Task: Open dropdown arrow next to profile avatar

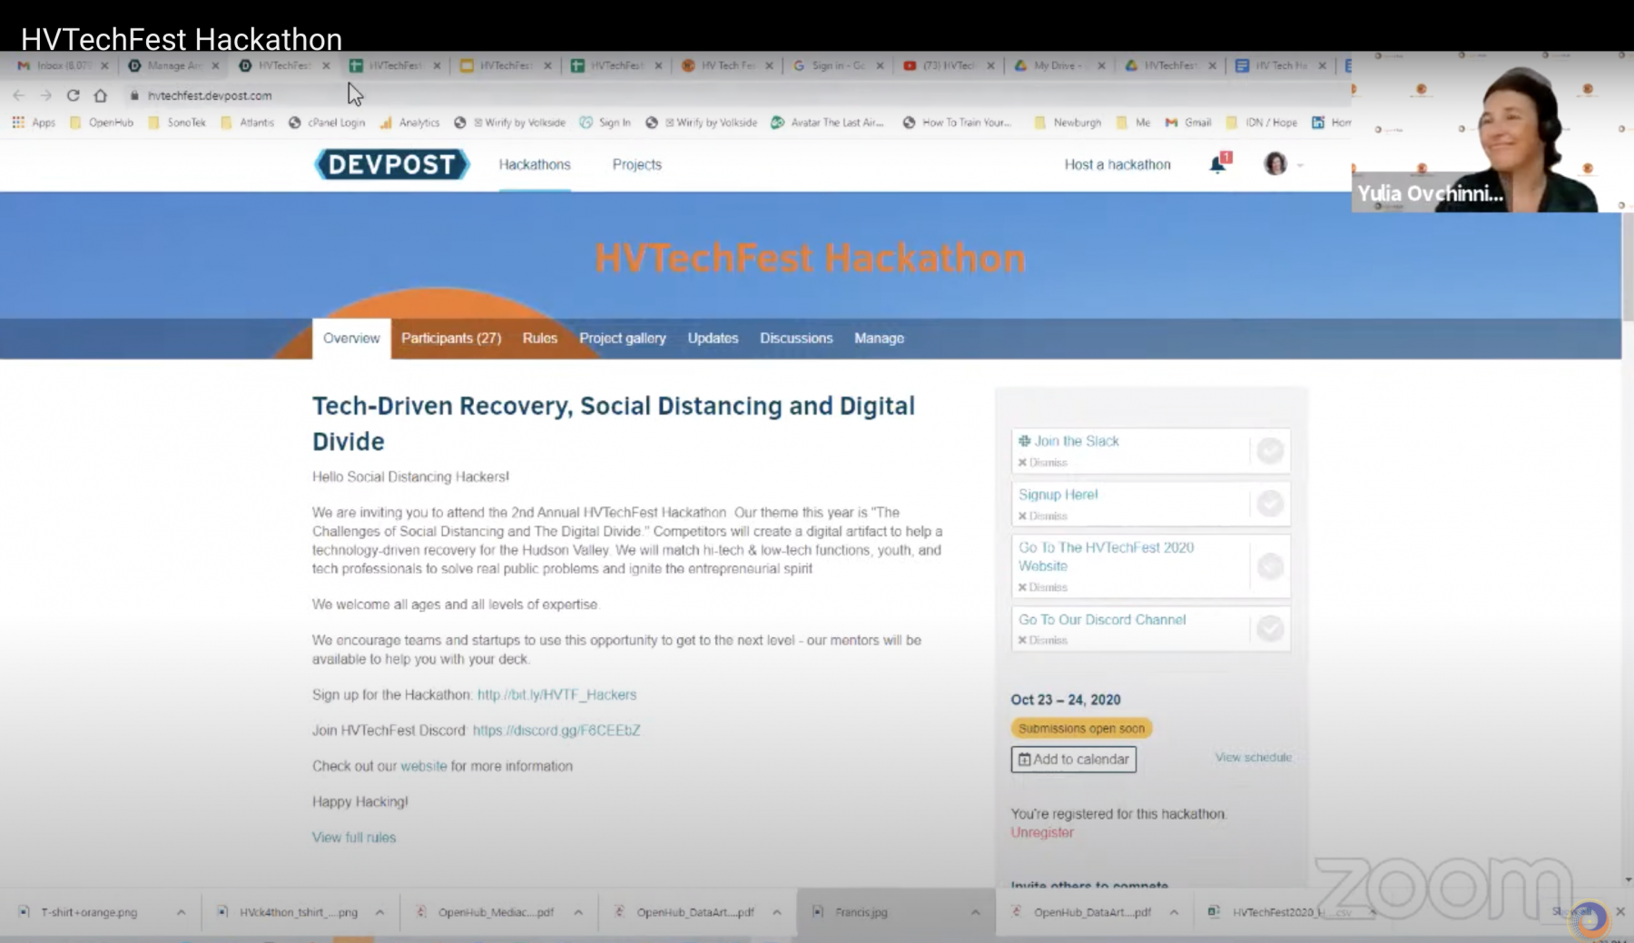Action: coord(1300,165)
